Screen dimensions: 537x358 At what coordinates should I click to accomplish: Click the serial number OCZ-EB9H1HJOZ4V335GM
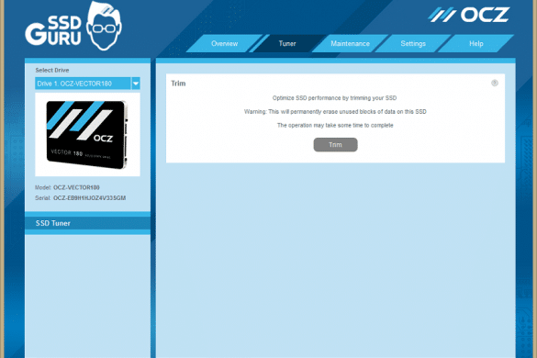tap(89, 198)
